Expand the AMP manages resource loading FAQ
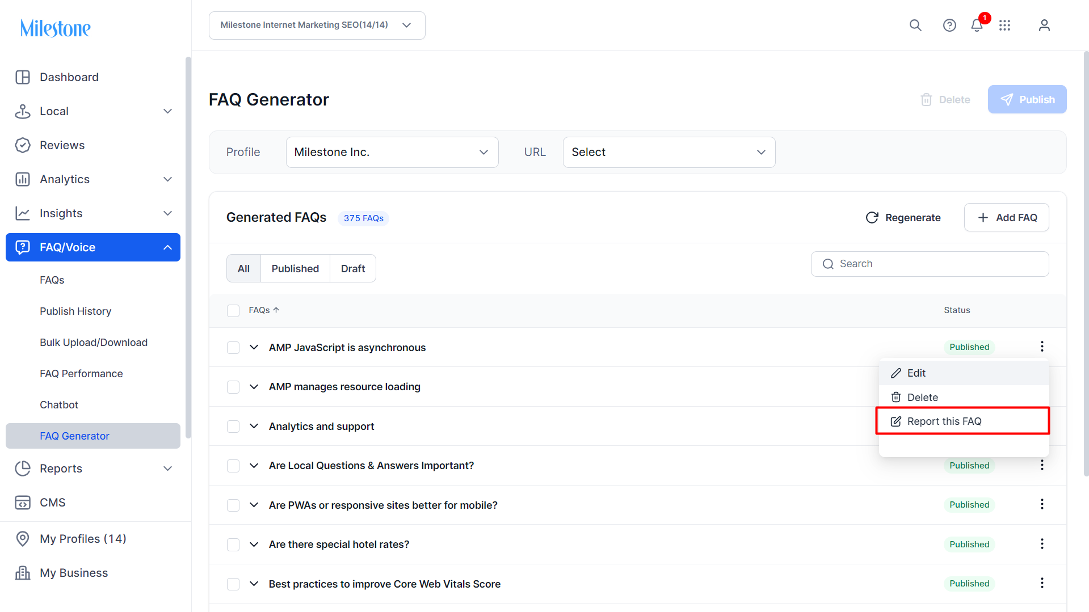Screen dimensions: 1089x612 [x=254, y=387]
